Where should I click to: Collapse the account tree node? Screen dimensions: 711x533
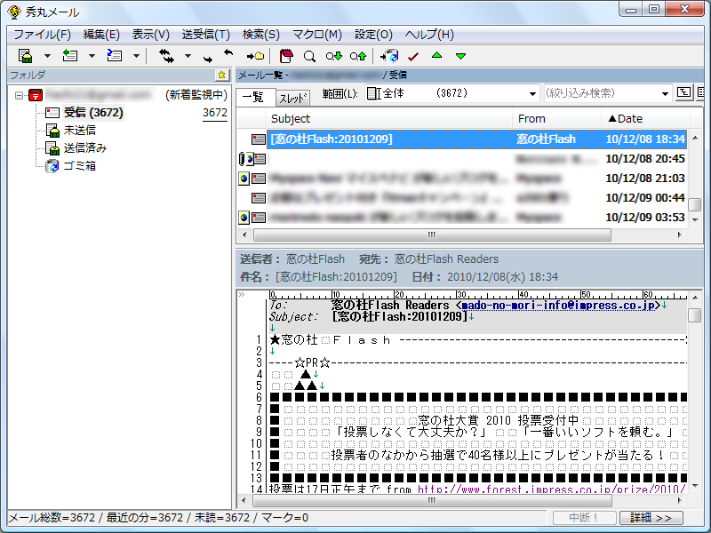[x=19, y=95]
